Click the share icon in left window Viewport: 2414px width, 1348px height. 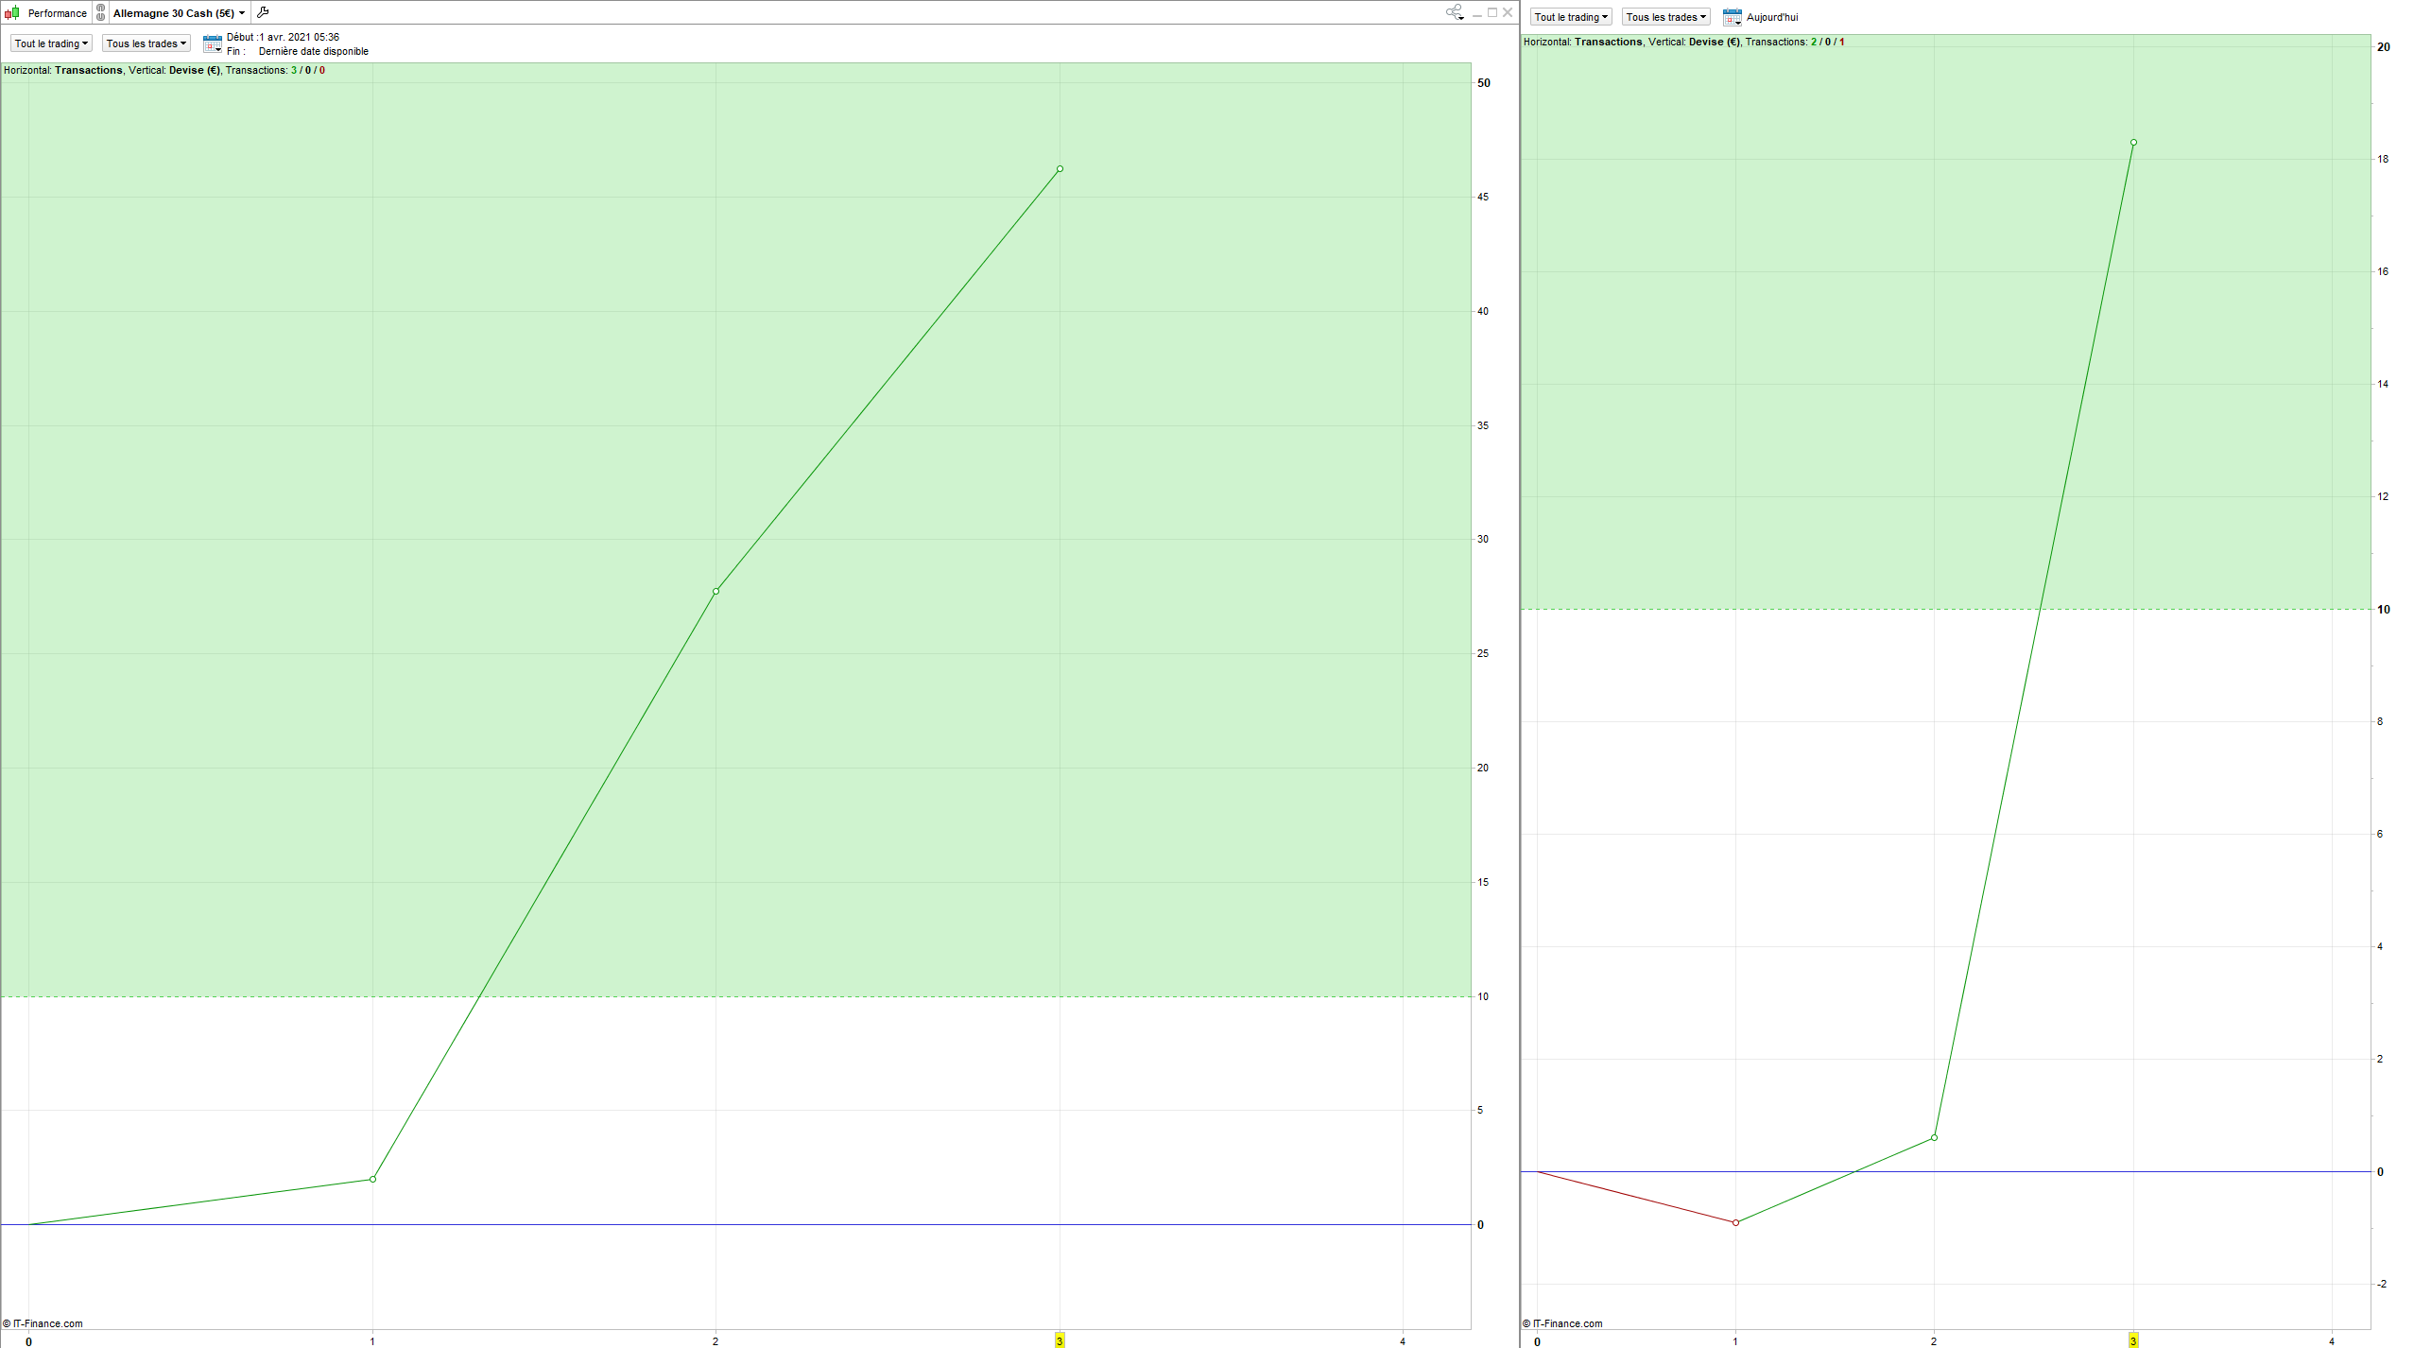1454,12
